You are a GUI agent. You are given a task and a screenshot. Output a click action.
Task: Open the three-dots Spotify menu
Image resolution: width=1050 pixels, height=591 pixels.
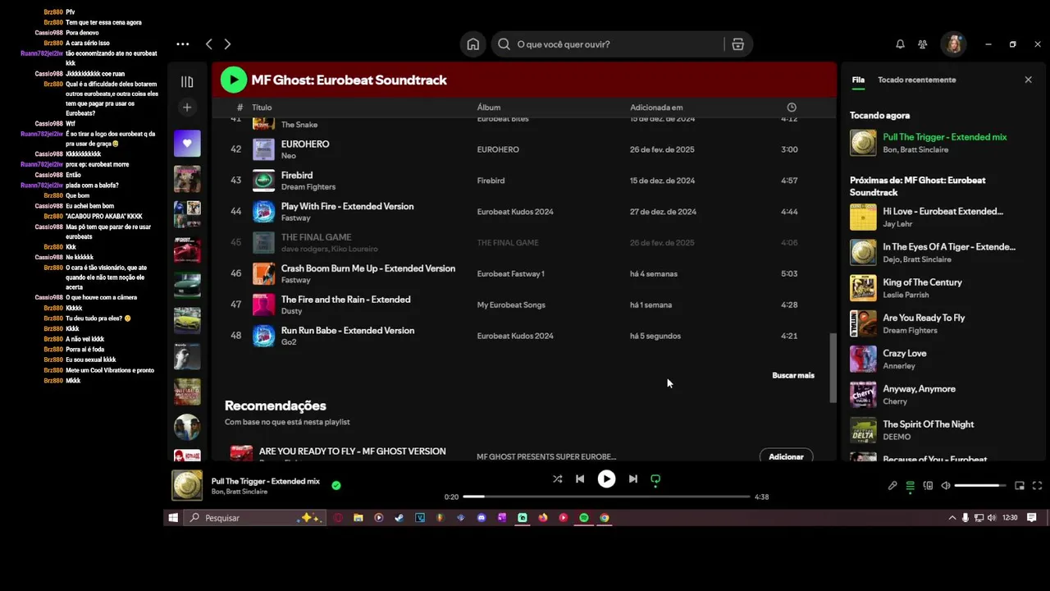coord(182,44)
